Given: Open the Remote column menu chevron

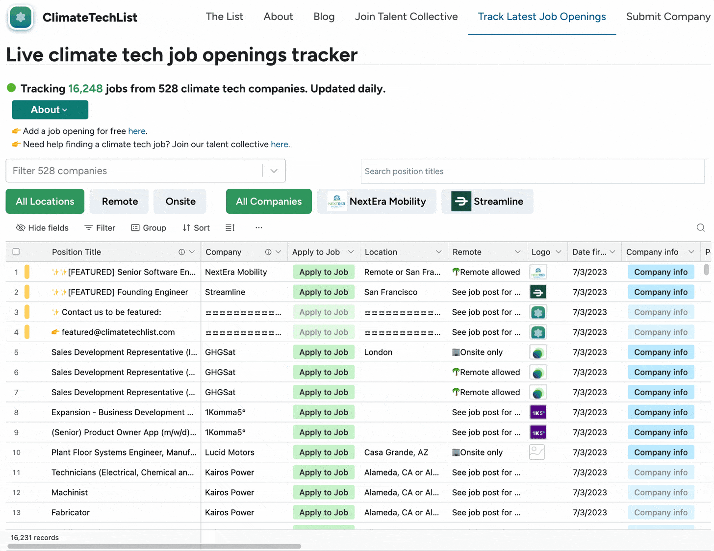Looking at the screenshot, I should click(x=518, y=252).
